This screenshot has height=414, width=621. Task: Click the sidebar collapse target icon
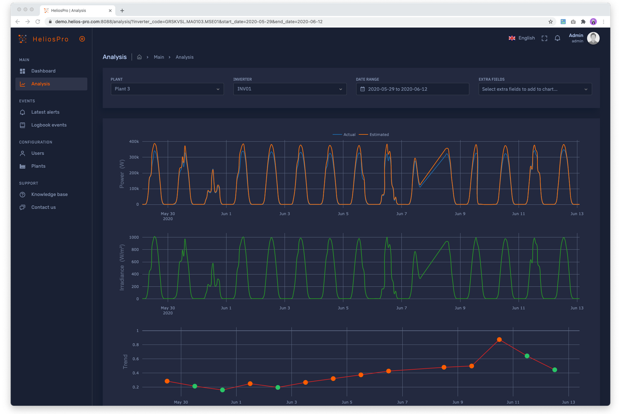[82, 39]
